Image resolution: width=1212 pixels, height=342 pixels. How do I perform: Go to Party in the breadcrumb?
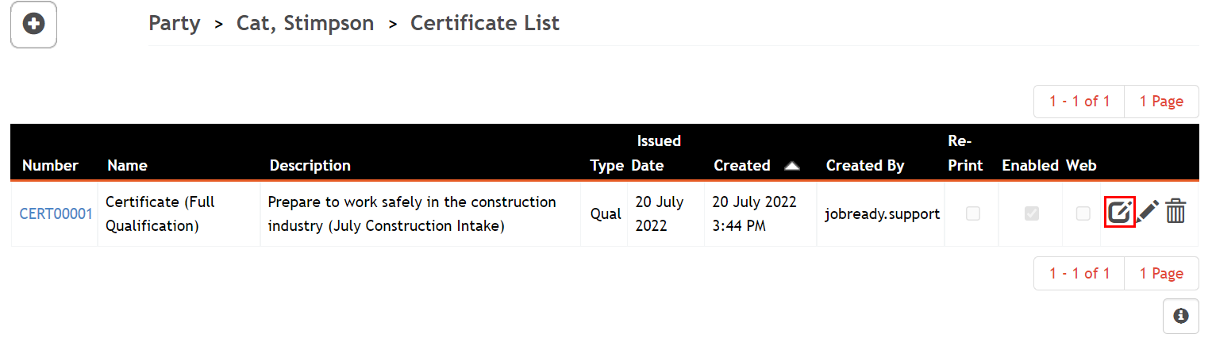[174, 24]
